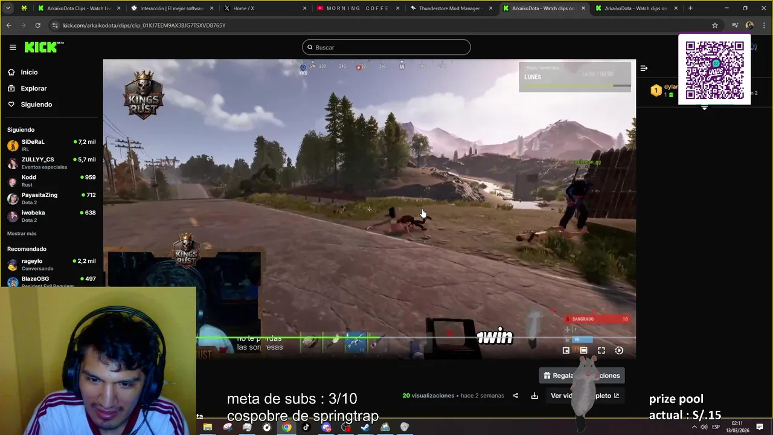Open Google Chrome from the taskbar
The height and width of the screenshot is (435, 773).
[286, 427]
